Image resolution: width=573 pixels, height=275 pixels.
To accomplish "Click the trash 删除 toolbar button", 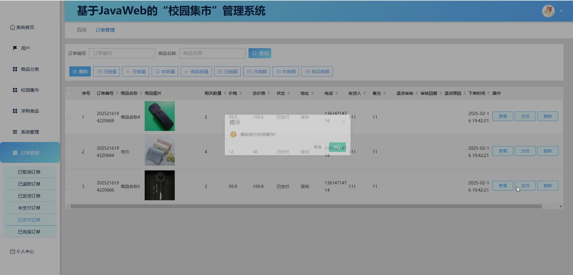I will (80, 71).
